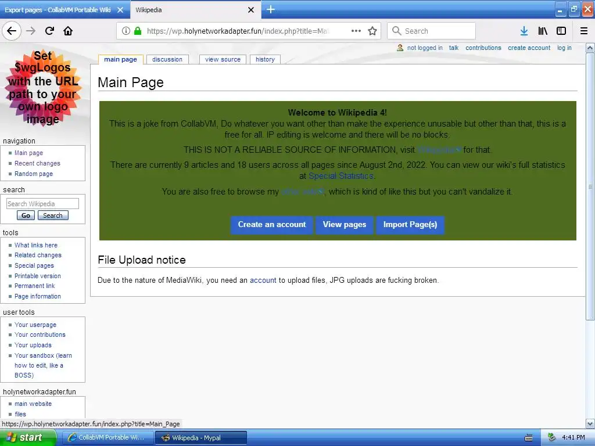Viewport: 595px width, 446px height.
Task: Open Recent changes in navigation
Action: 37,163
